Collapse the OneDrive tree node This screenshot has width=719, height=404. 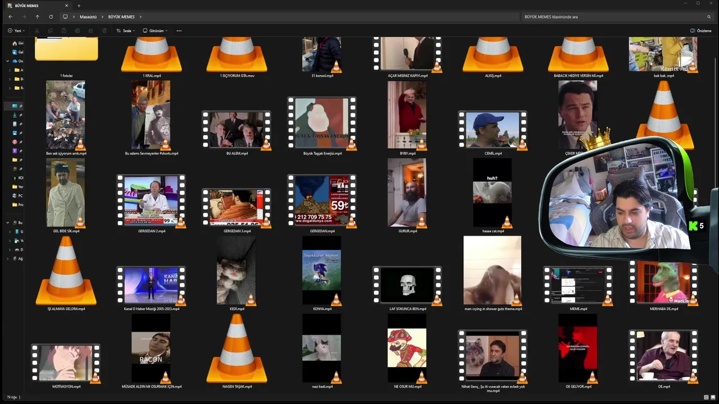click(8, 61)
